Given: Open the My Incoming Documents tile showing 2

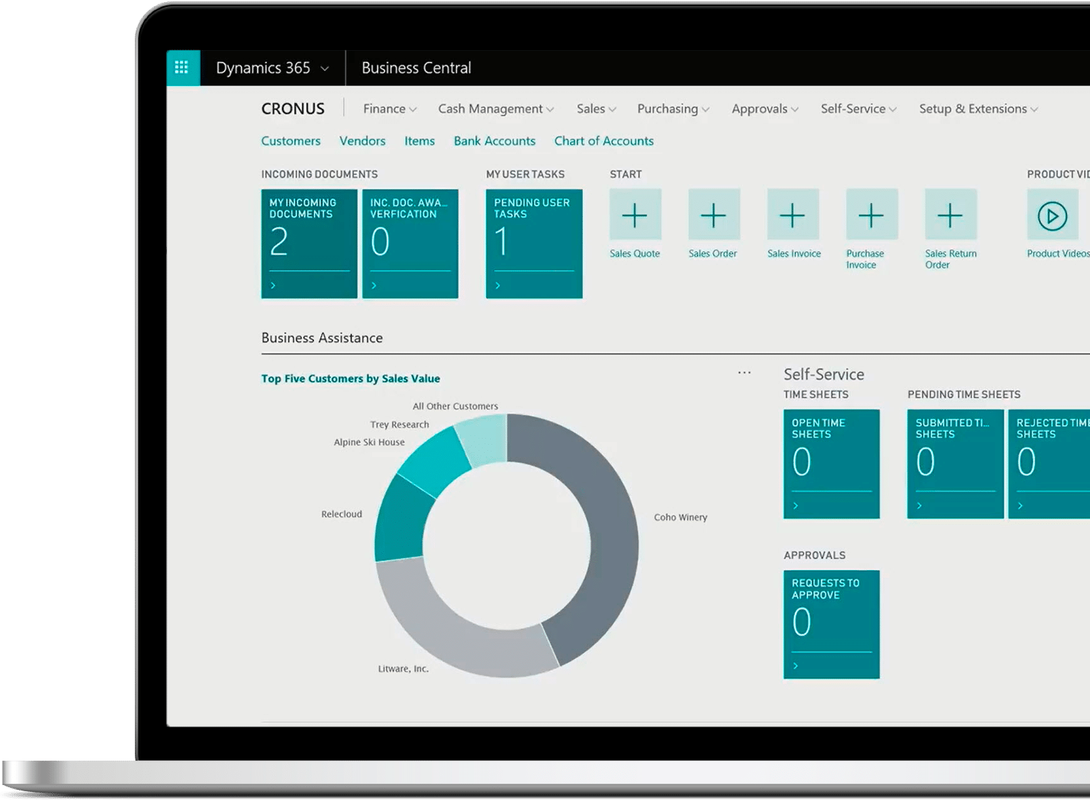Looking at the screenshot, I should (x=309, y=243).
